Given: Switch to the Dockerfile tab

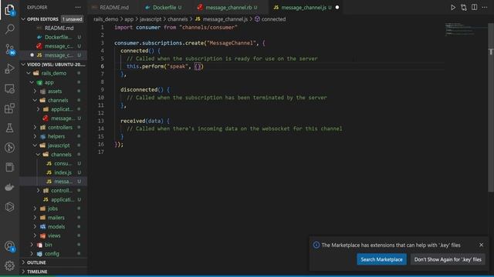Looking at the screenshot, I should point(164,7).
